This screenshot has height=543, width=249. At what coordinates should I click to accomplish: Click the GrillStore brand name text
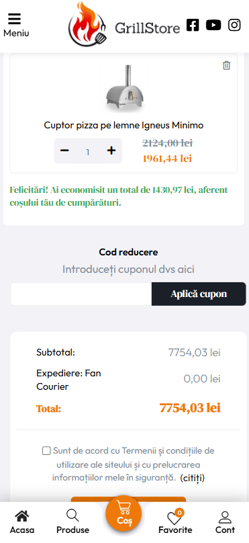148,28
